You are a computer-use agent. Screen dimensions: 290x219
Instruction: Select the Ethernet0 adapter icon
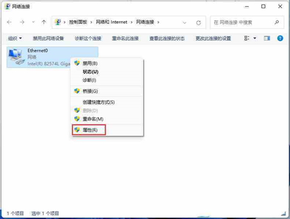16,57
